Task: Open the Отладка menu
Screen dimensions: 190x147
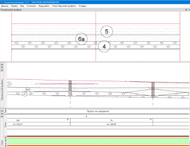Action: [83, 6]
